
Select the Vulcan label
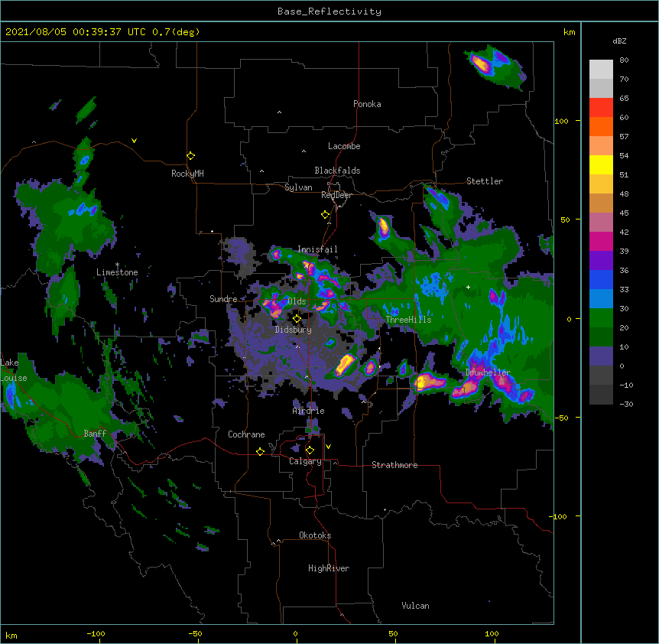(x=415, y=606)
